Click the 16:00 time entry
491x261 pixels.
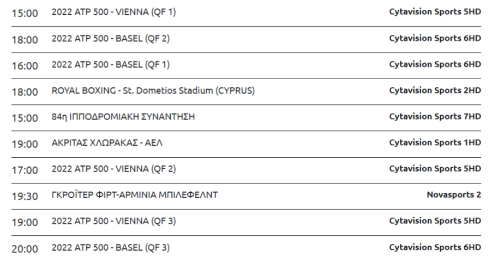coord(25,66)
